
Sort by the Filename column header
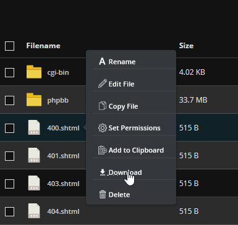43,46
